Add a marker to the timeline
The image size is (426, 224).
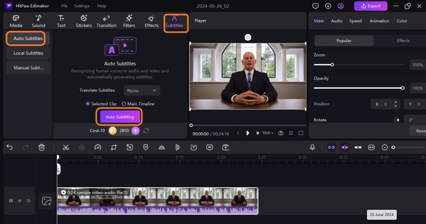point(145,147)
